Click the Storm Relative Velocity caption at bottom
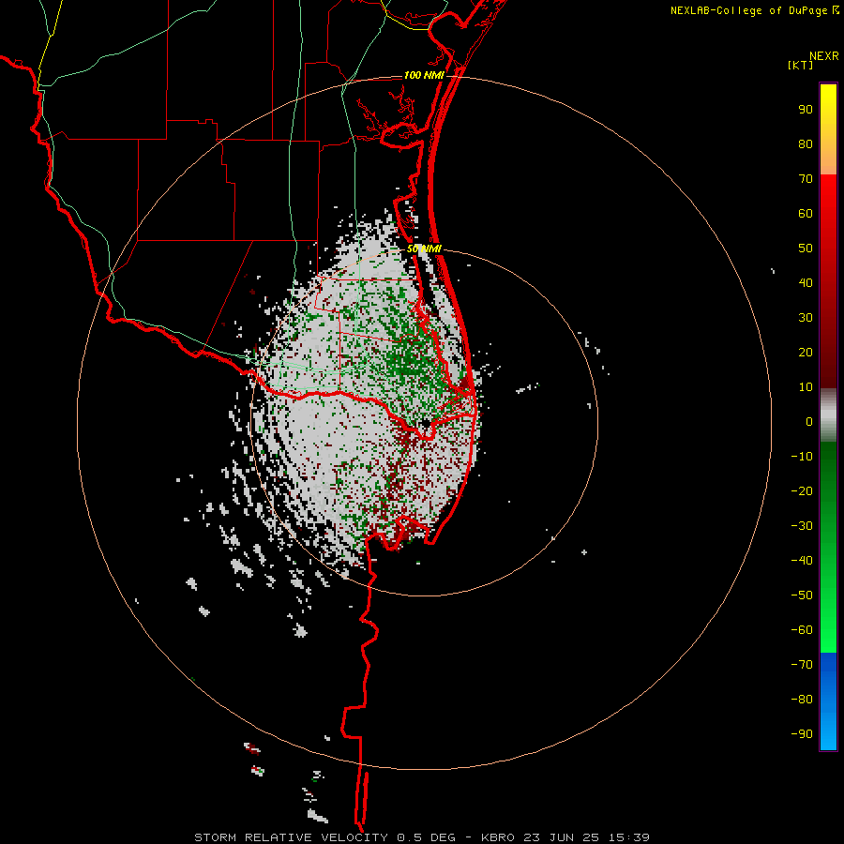The image size is (844, 844). click(422, 837)
